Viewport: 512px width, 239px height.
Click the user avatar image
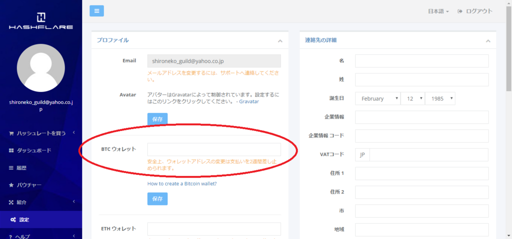pyautogui.click(x=41, y=68)
